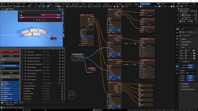The height and width of the screenshot is (111, 198).
Task: Reset the Filter Overview with undo icon
Action: 18,77
